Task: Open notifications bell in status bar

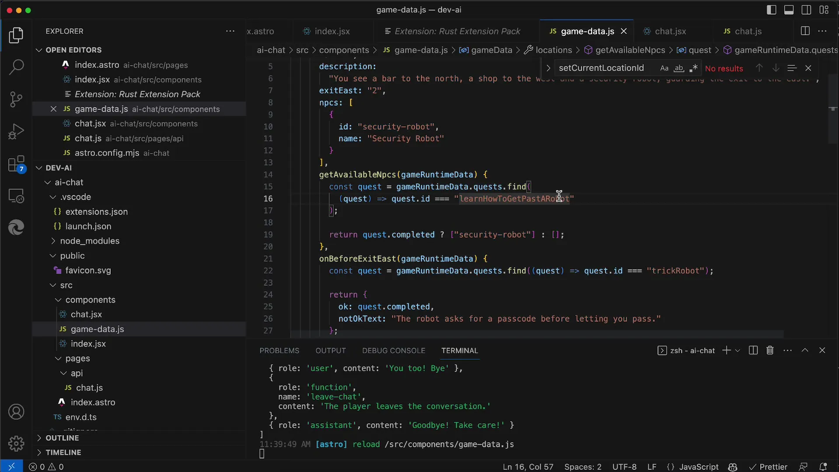Action: point(823,467)
